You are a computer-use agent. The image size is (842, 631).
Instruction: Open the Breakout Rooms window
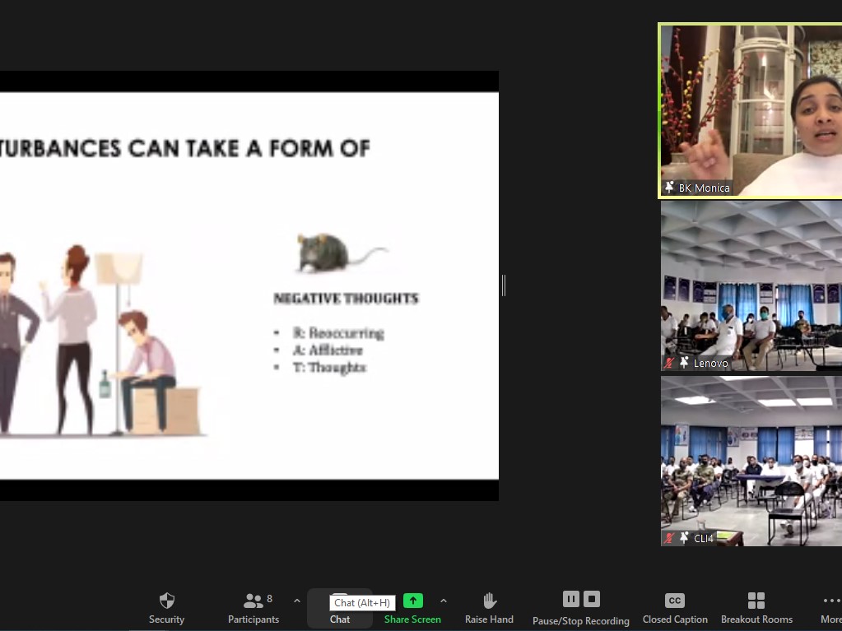[756, 607]
